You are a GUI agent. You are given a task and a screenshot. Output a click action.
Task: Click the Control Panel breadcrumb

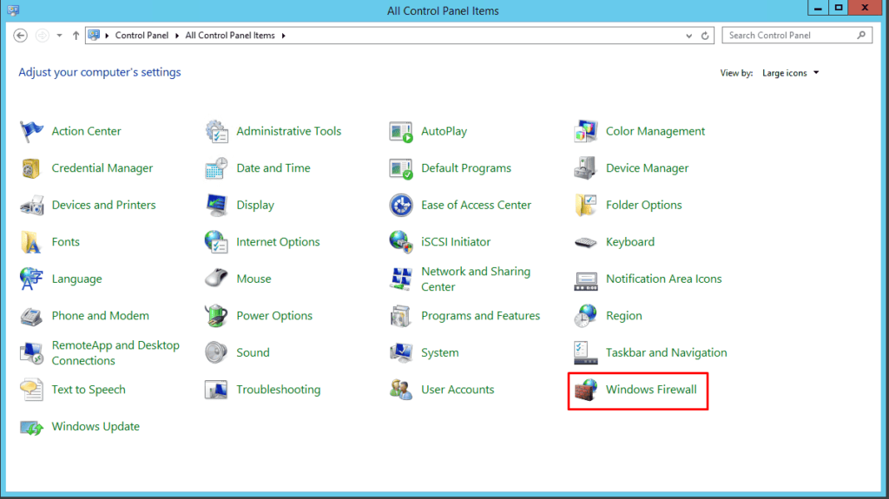(142, 36)
